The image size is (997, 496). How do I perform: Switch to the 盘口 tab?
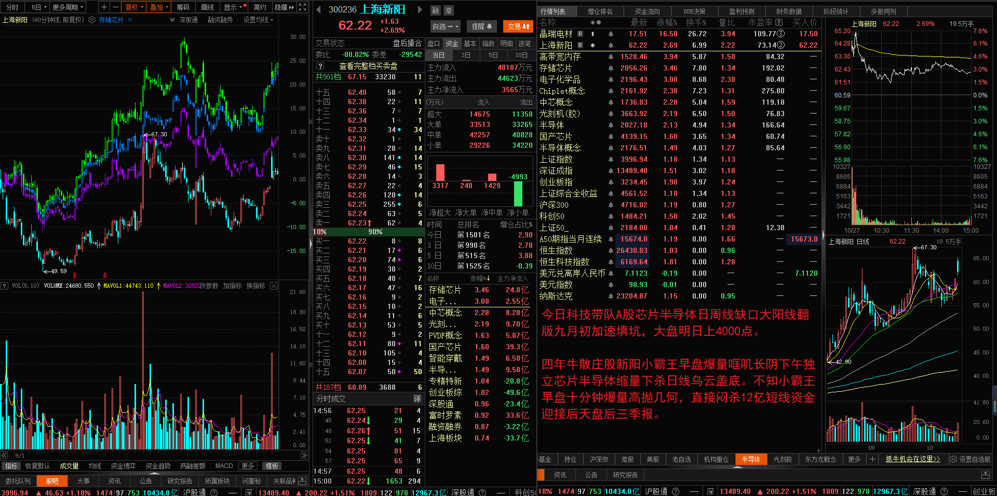tap(434, 44)
